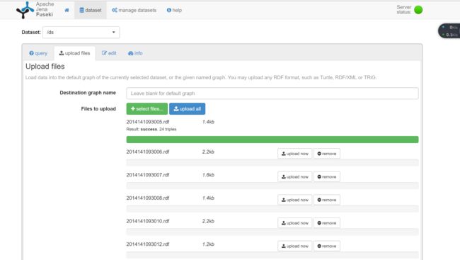Switch to the edit tab
Viewport: 460px width, 260px height.
click(x=109, y=53)
